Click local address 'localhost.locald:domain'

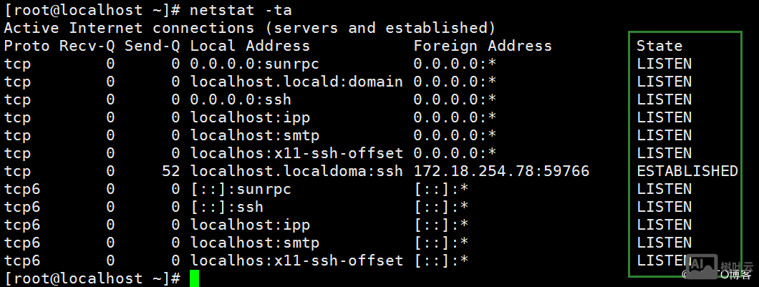click(296, 82)
